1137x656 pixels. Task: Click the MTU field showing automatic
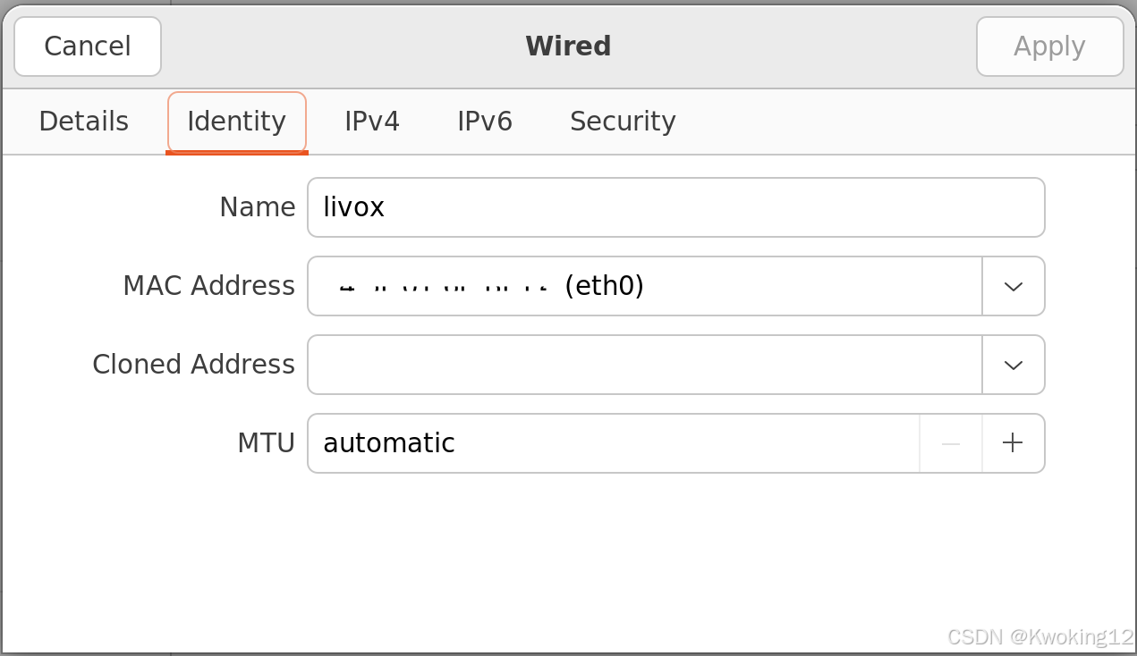[613, 443]
